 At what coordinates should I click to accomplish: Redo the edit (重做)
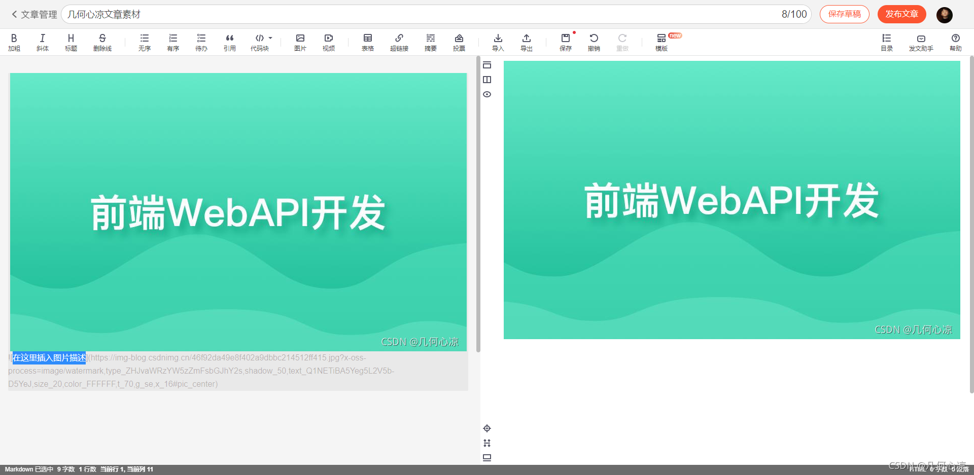(x=622, y=42)
